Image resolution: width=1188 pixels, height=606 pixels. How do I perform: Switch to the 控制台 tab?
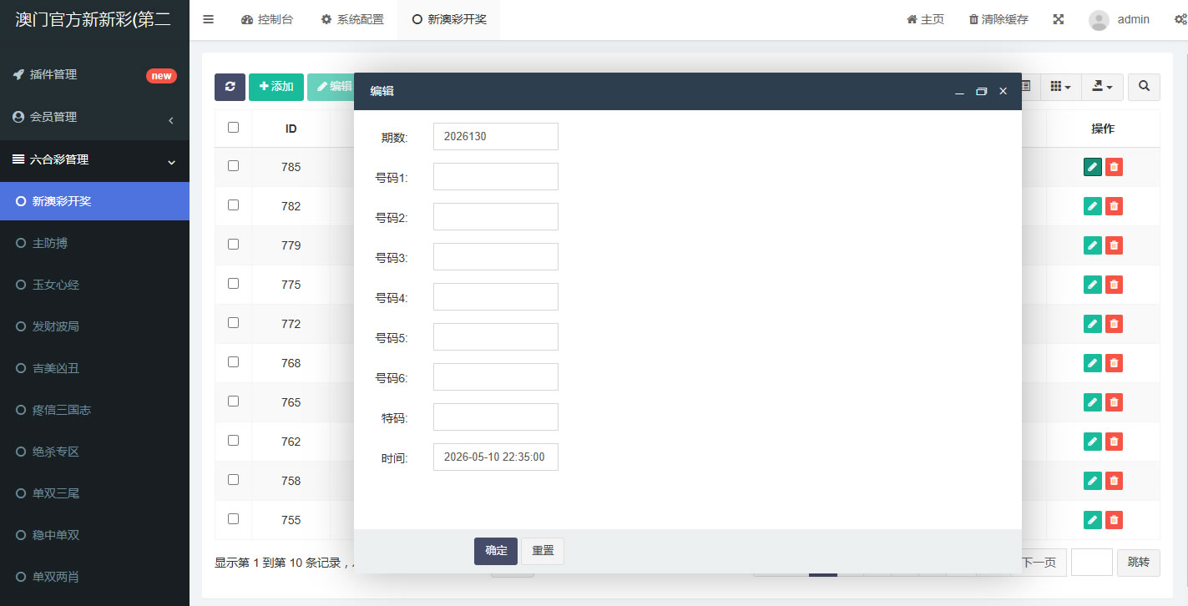point(267,19)
